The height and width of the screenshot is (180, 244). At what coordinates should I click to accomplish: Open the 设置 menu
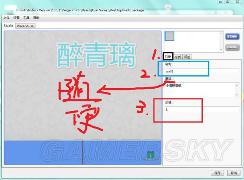point(16,18)
